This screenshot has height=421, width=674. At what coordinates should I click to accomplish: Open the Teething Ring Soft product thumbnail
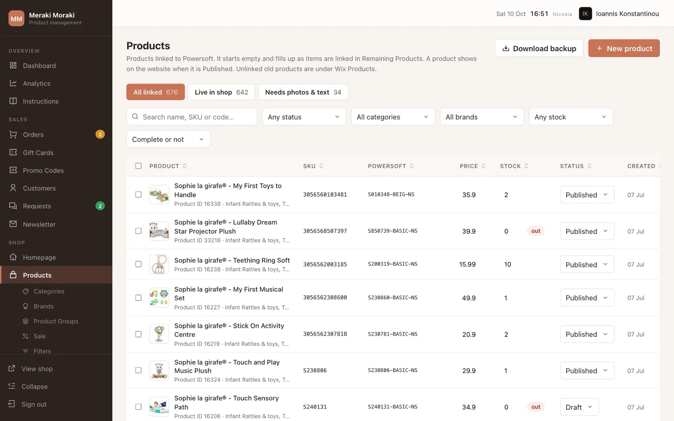[159, 264]
